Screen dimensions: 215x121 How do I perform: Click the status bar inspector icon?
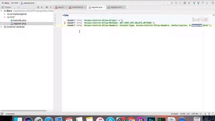pyautogui.click(x=209, y=114)
